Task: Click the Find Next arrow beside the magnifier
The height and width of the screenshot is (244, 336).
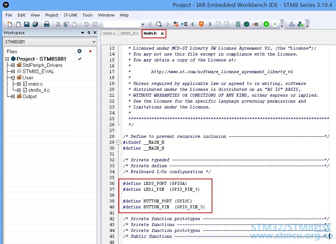Action: point(167,24)
